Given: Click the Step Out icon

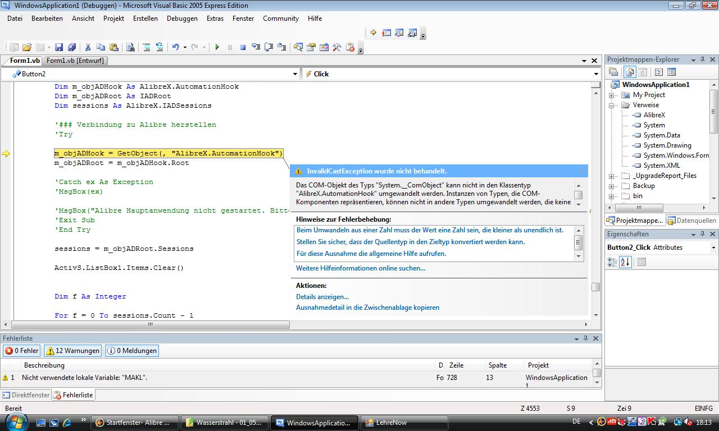Looking at the screenshot, I should [281, 48].
